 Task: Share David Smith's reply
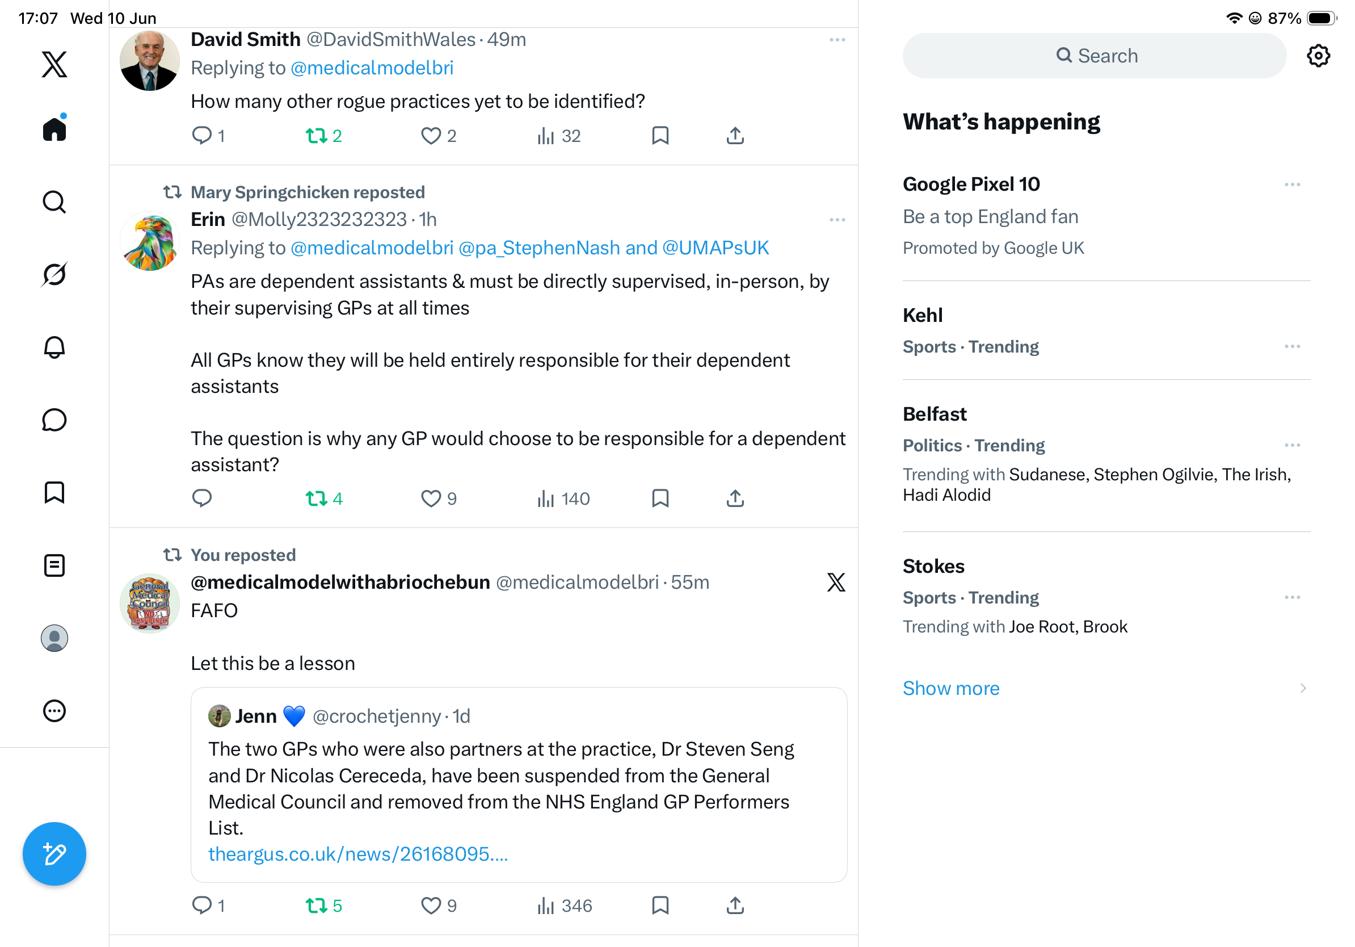[735, 136]
